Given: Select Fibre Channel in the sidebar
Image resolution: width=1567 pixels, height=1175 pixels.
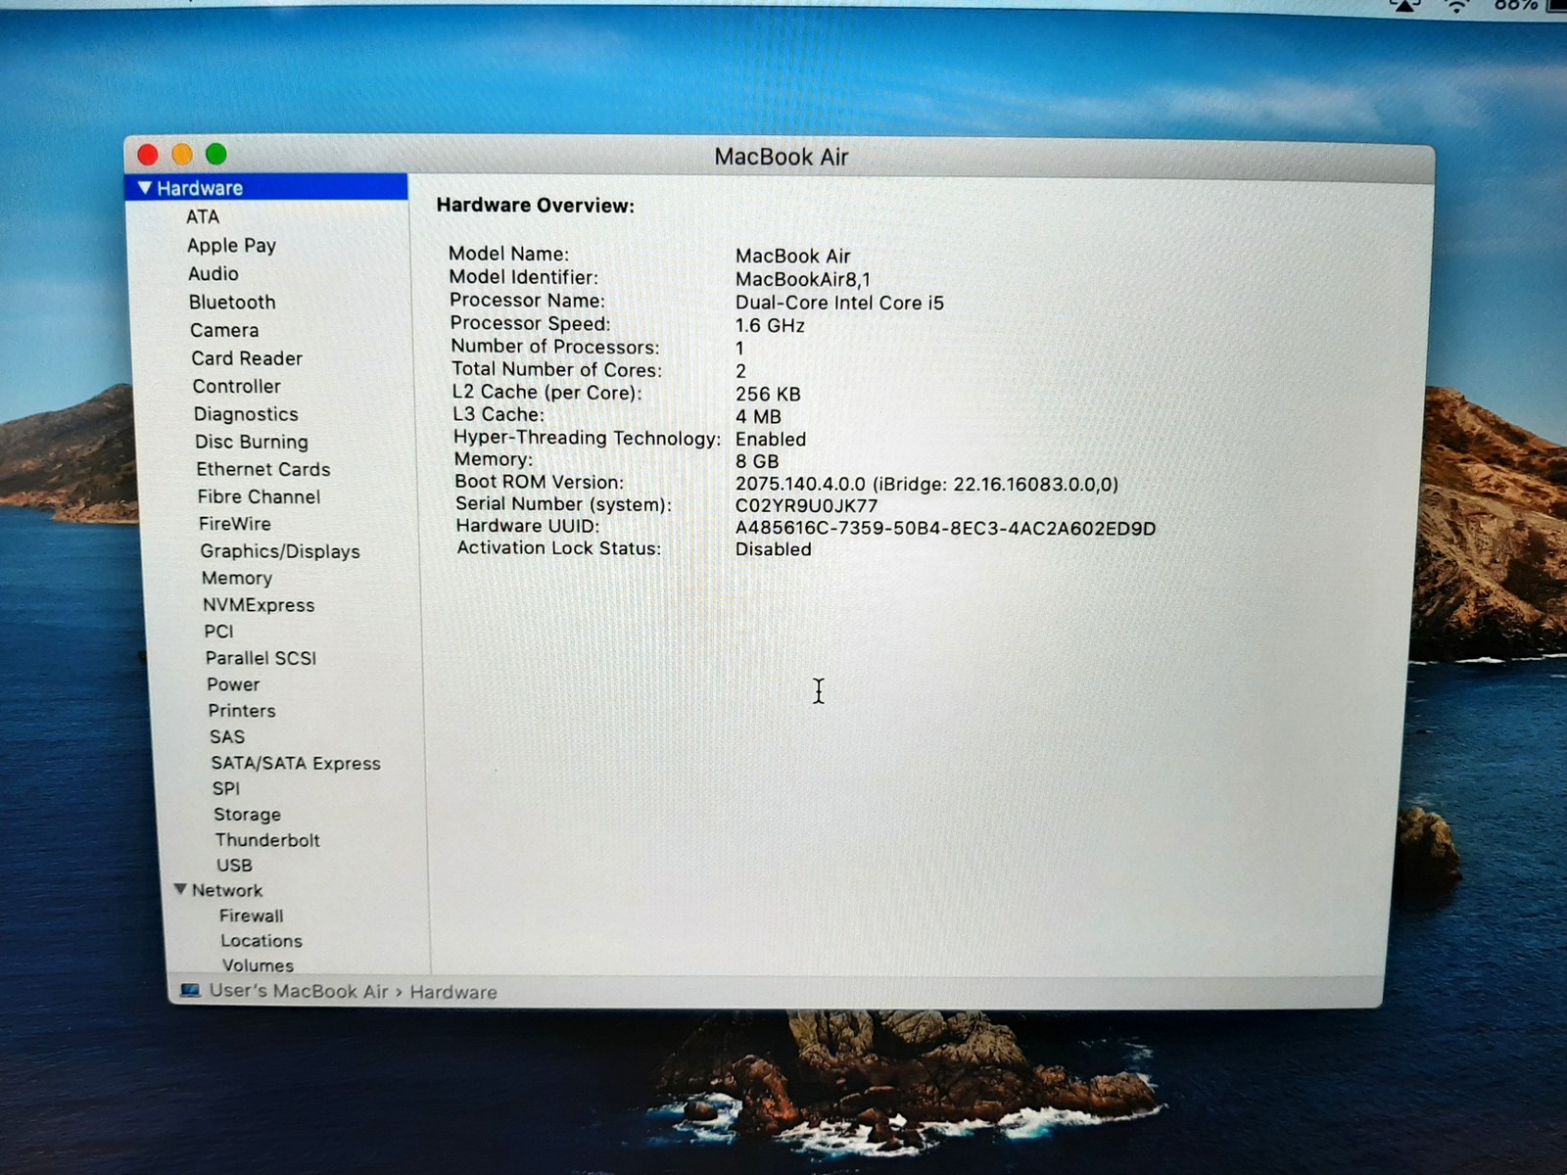Looking at the screenshot, I should click(x=259, y=496).
